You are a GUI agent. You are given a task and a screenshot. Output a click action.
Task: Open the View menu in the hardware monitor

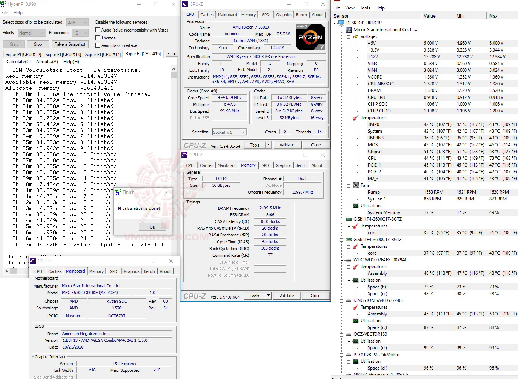(x=350, y=8)
